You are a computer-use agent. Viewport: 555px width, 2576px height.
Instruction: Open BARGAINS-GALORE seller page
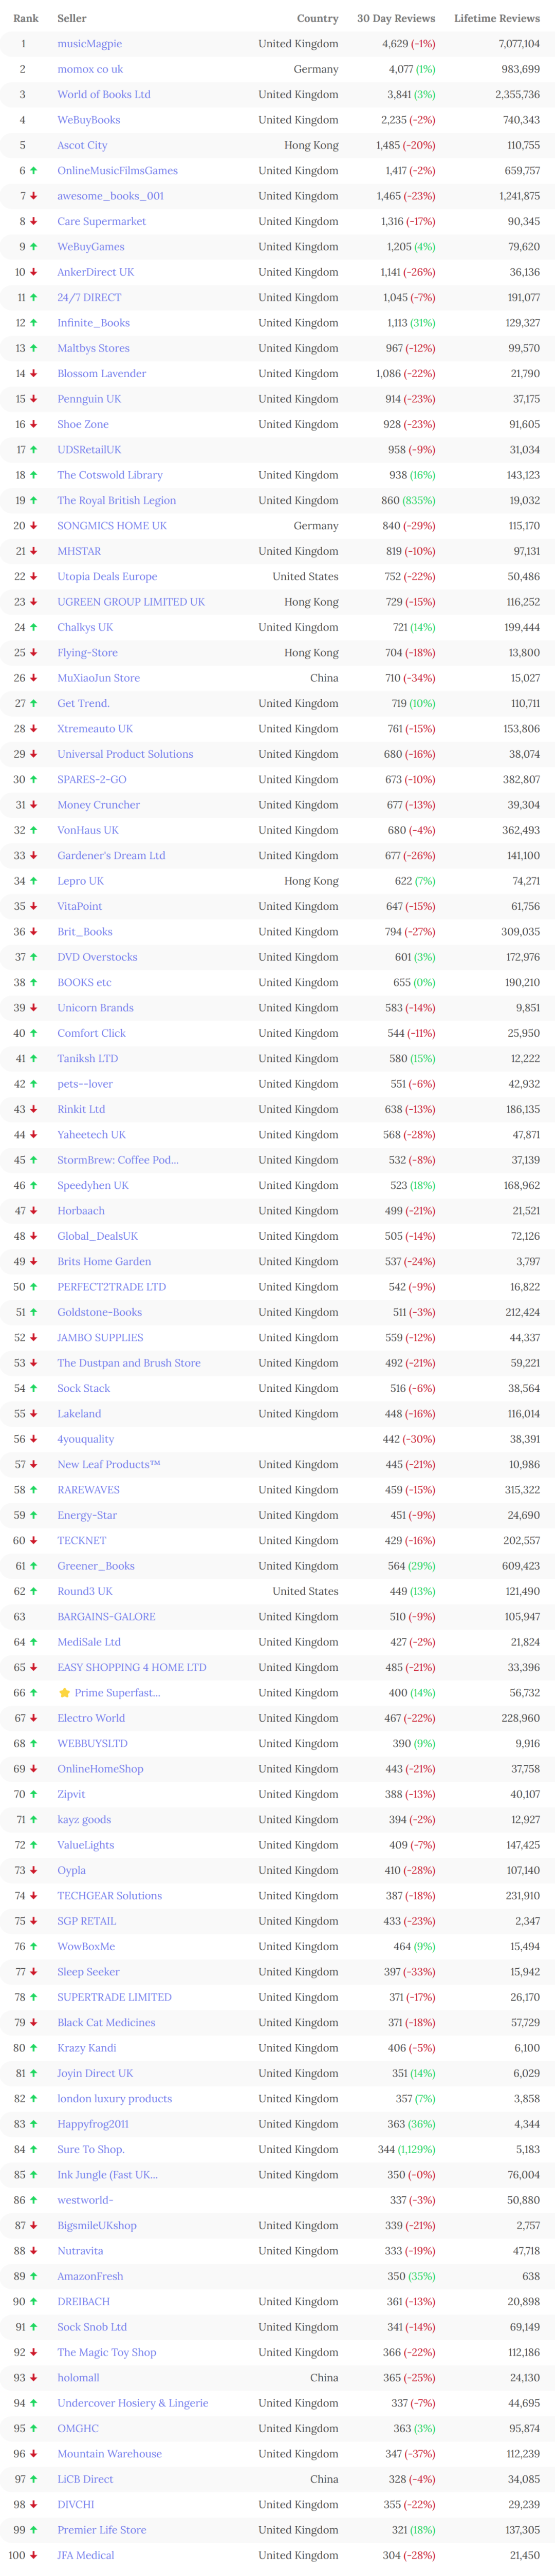[x=106, y=1617]
